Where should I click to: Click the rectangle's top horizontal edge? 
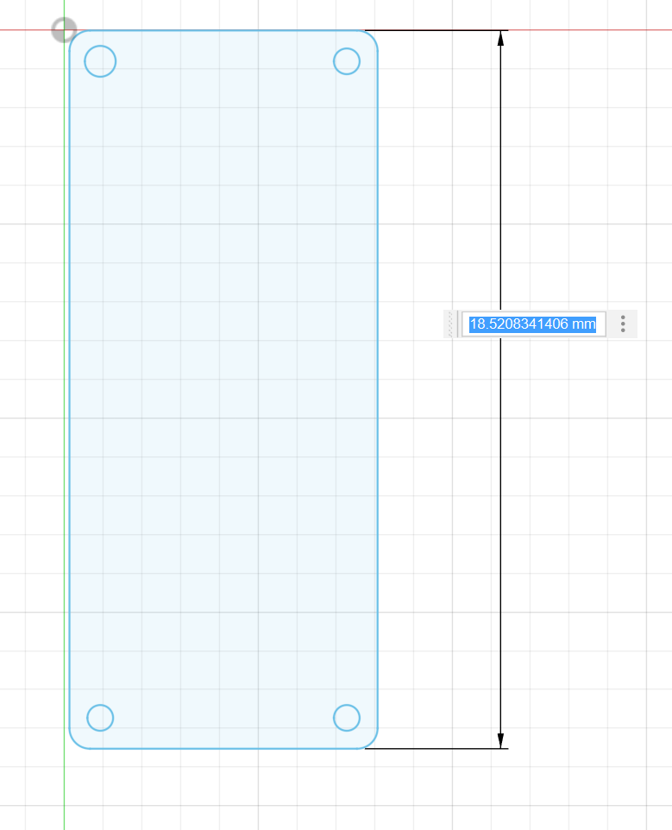pos(224,31)
